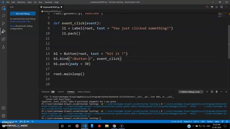Viewport: 230px width, 129px height.
Task: Switch to the Output panel tab
Action: [61, 92]
